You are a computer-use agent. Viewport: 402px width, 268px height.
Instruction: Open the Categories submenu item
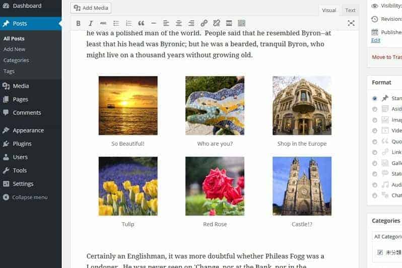pyautogui.click(x=16, y=60)
